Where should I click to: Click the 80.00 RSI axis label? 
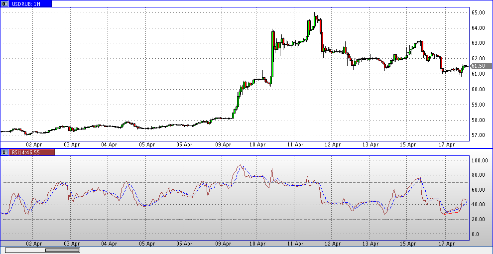click(478, 175)
